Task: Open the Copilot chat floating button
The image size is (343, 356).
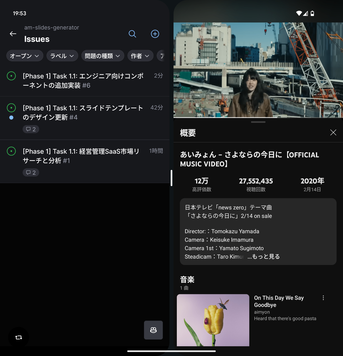Action: (153, 330)
